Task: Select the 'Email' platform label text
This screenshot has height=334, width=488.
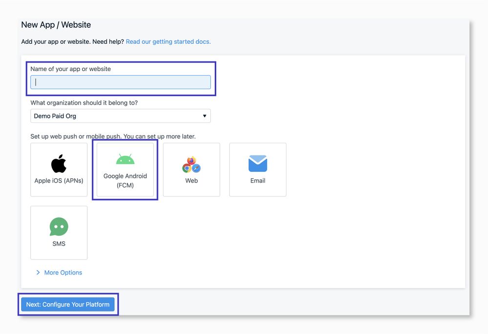Action: 258,181
